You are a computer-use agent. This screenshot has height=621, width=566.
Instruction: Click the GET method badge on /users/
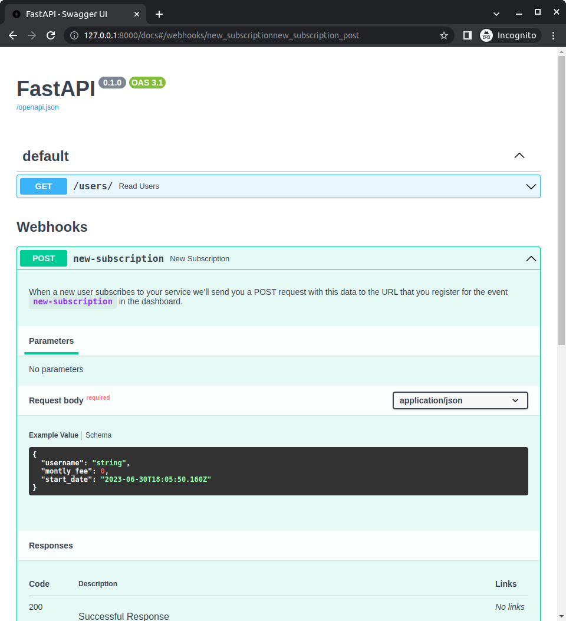43,186
